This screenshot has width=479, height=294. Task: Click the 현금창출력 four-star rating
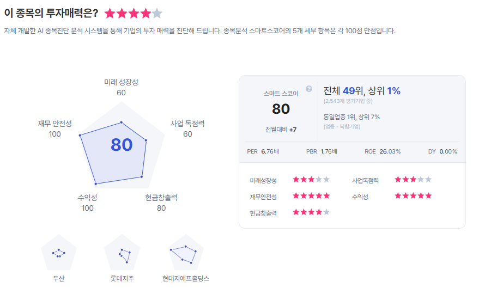(x=311, y=212)
